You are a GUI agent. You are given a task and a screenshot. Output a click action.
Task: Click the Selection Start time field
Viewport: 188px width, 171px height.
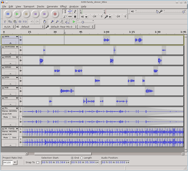[55, 162]
